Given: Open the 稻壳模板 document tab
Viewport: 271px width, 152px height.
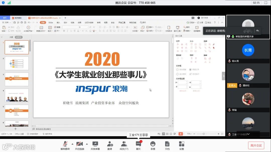Looking at the screenshot, I should [18, 18].
